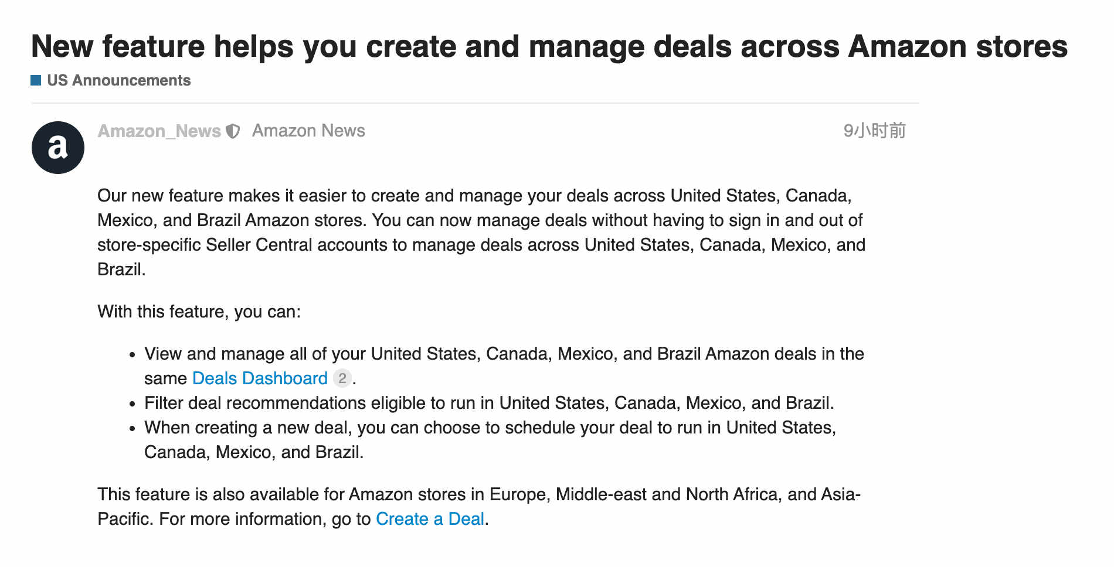Click the bullet dot before Filter deal recommendations

[x=133, y=404]
